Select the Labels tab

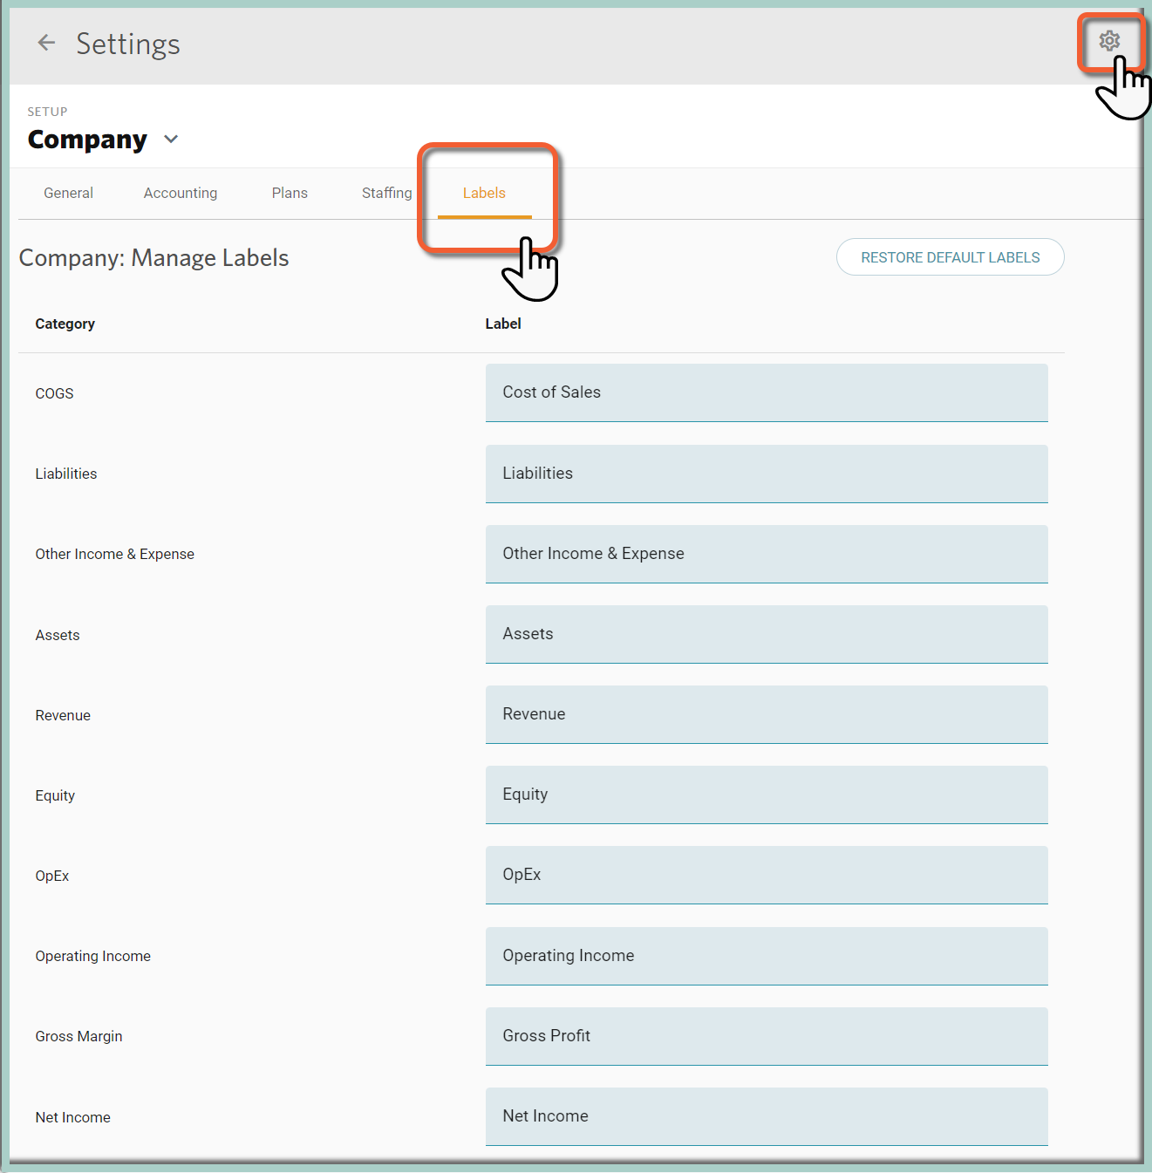point(484,193)
